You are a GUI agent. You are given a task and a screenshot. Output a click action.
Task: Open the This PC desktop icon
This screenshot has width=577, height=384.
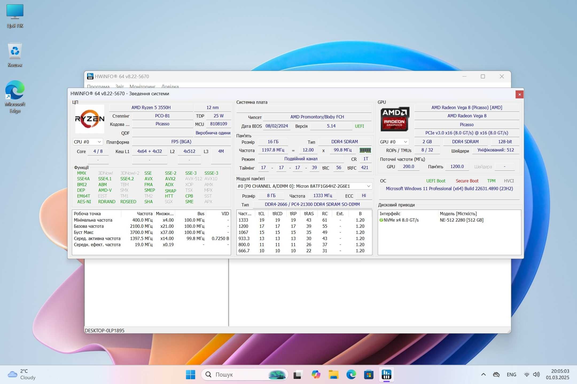coord(15,16)
